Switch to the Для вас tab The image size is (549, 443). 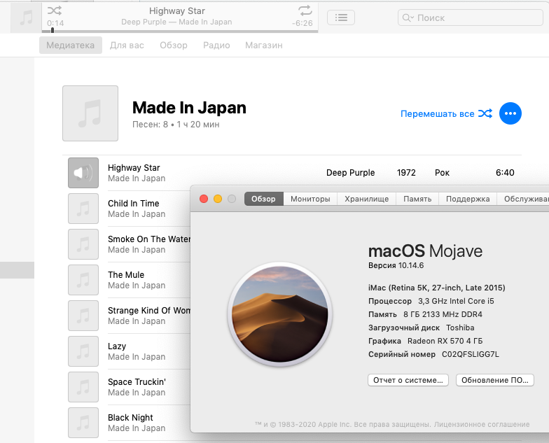127,45
